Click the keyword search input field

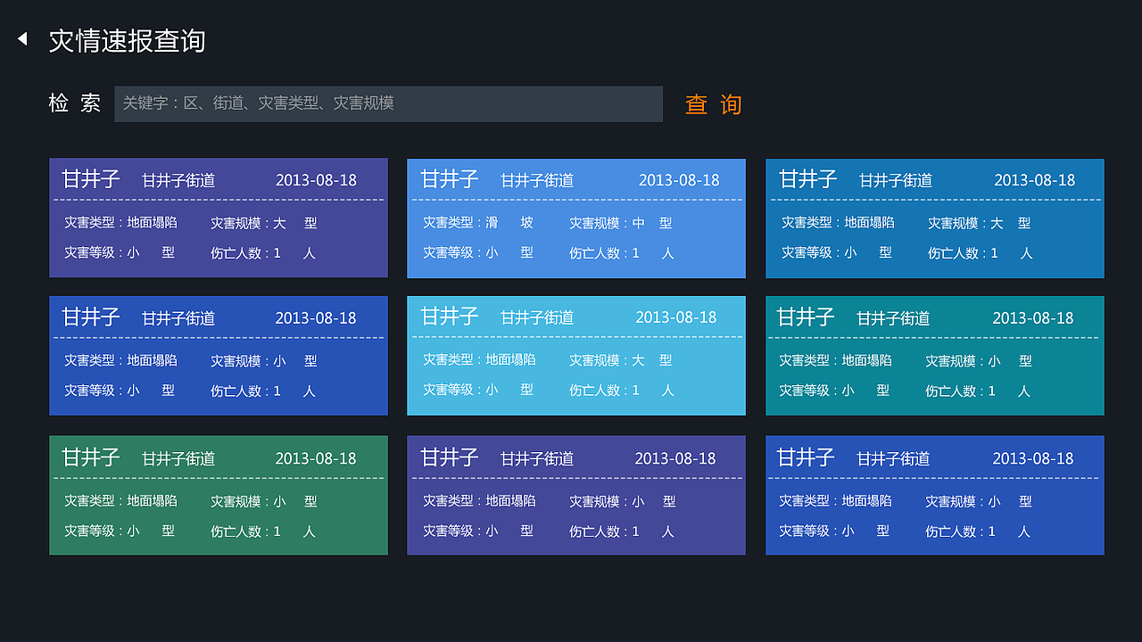tap(388, 103)
